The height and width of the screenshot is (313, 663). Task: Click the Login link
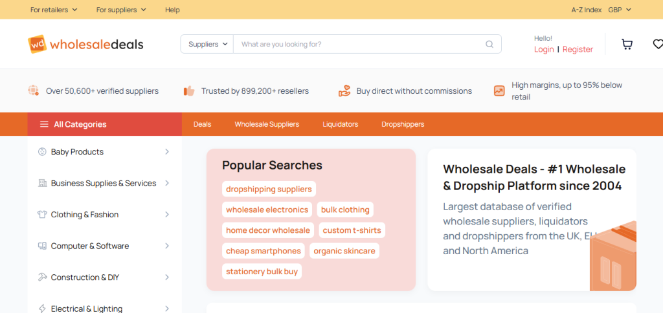544,49
